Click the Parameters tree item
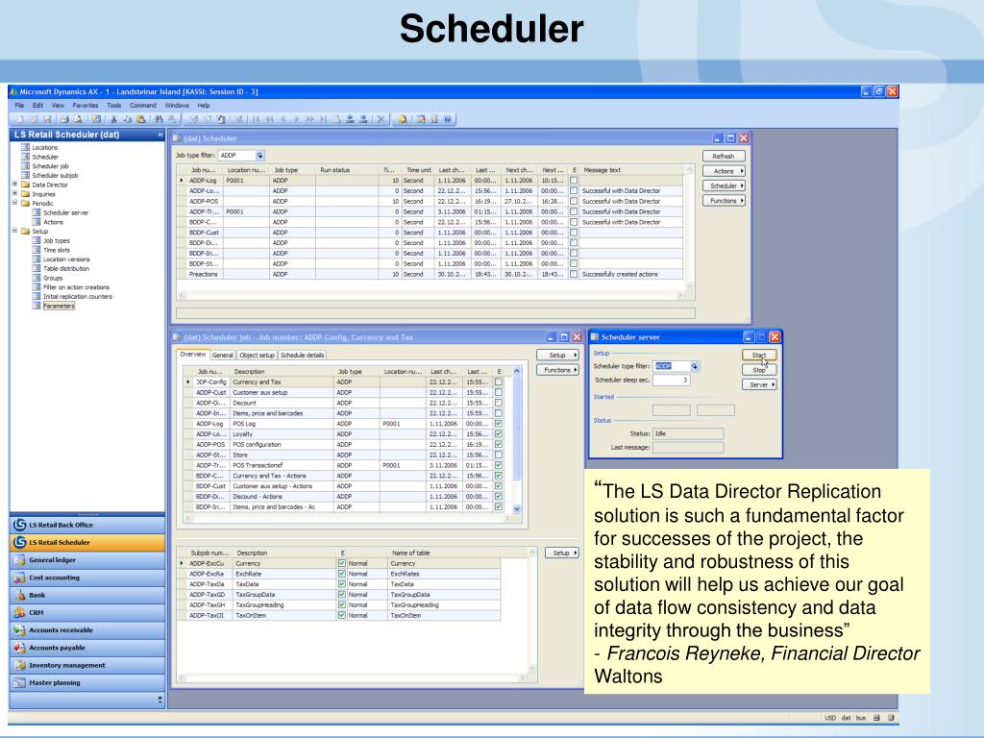The width and height of the screenshot is (984, 738). pyautogui.click(x=59, y=306)
